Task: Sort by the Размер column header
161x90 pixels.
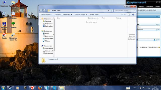Action: 119,18
